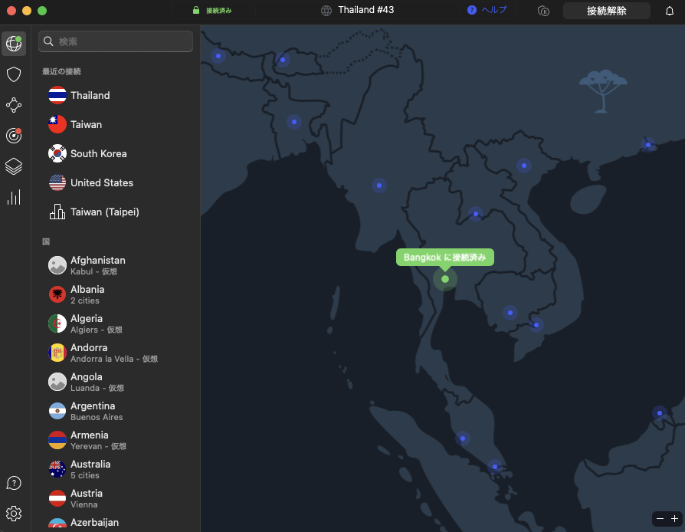Expand Australia with 5 cities
The height and width of the screenshot is (532, 685).
(x=90, y=469)
